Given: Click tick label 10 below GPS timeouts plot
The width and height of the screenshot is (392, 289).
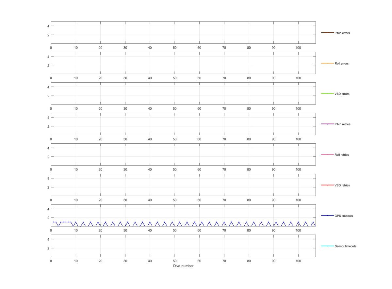Looking at the screenshot, I should 76,231.
